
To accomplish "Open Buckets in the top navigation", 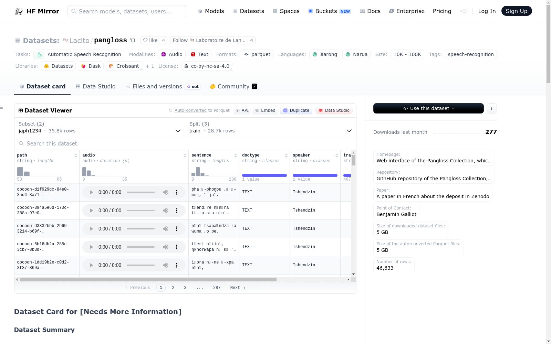I will [330, 11].
